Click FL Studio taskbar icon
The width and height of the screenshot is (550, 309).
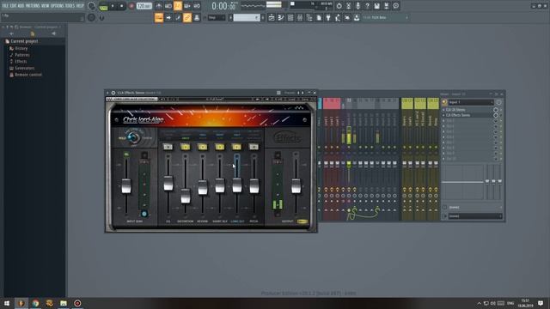[21, 303]
